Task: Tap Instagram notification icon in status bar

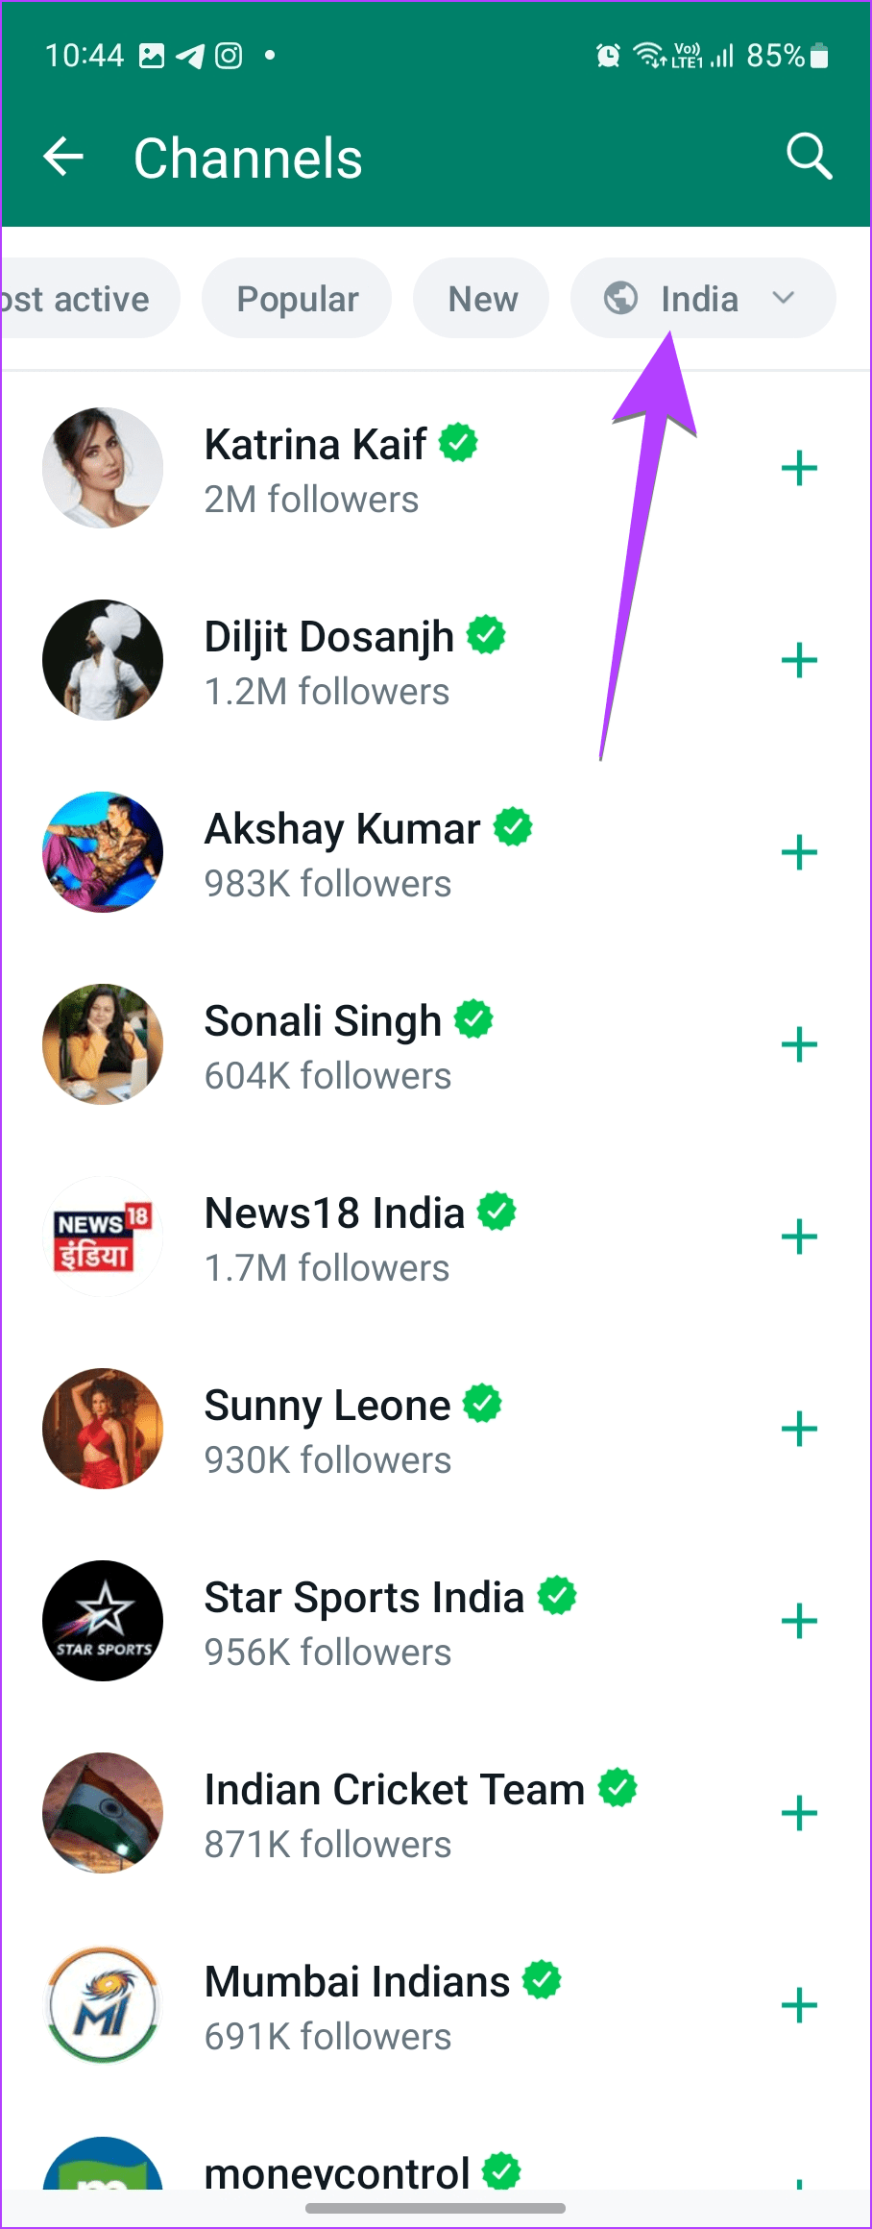Action: click(229, 56)
